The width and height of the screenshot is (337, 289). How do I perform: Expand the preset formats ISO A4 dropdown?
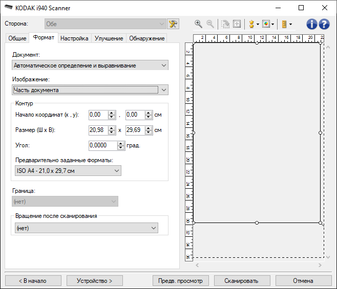67,171
